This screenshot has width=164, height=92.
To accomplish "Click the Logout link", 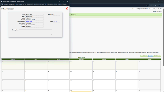I will coord(152,9).
